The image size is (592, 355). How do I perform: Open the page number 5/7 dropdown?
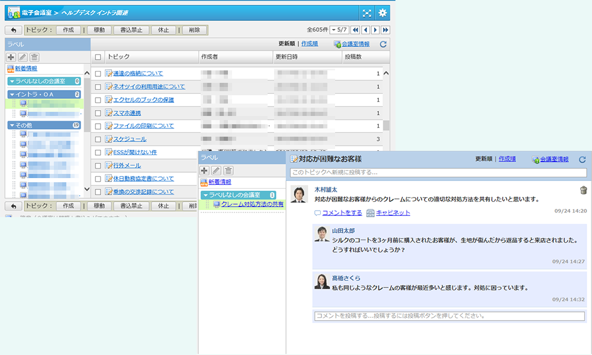339,30
